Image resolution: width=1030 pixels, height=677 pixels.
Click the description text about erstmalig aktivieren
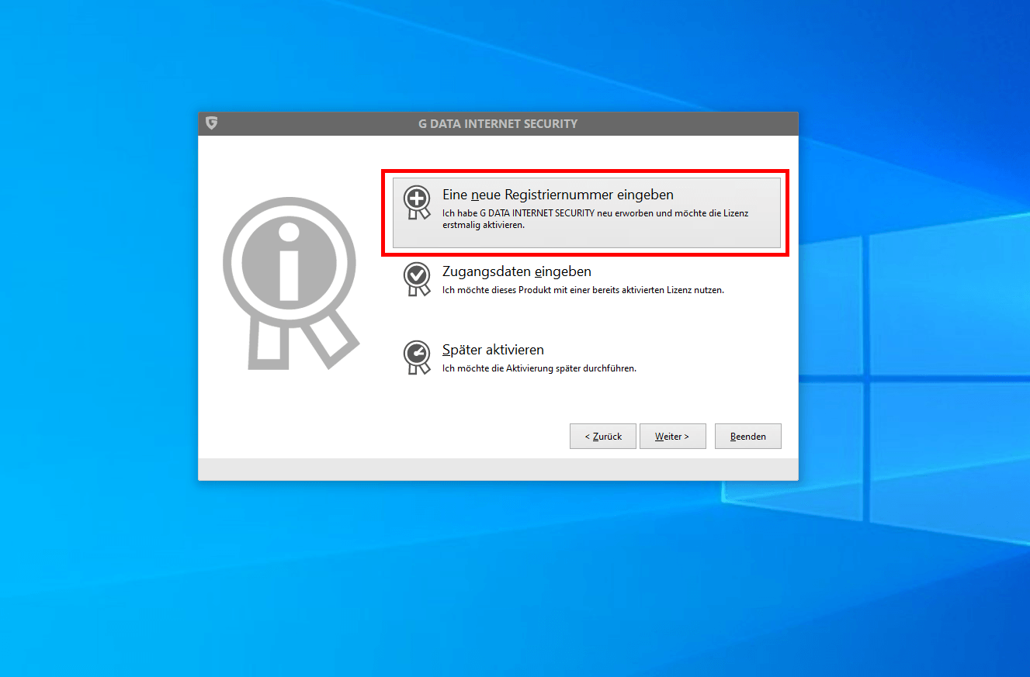click(595, 219)
